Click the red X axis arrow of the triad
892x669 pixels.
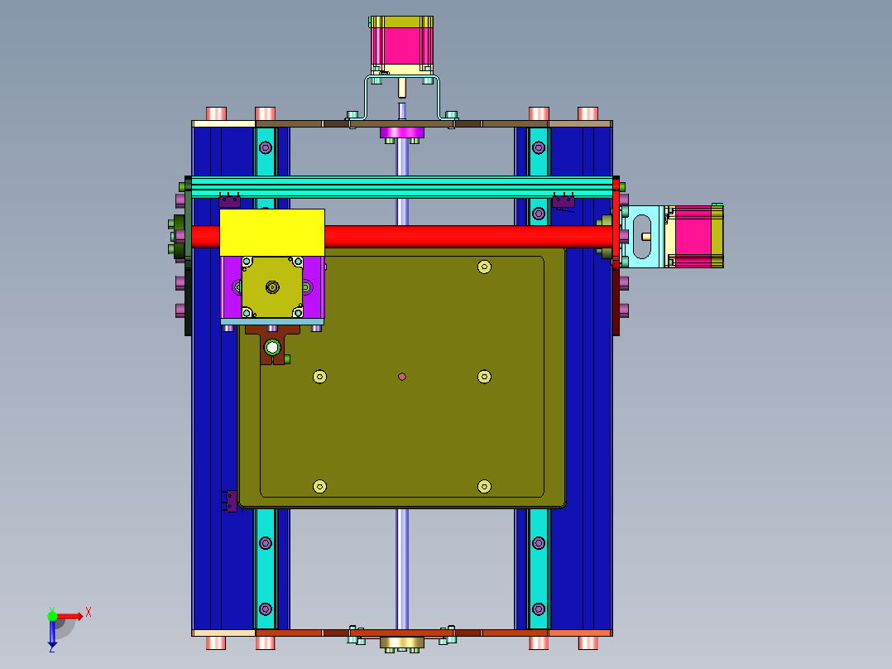pos(70,616)
